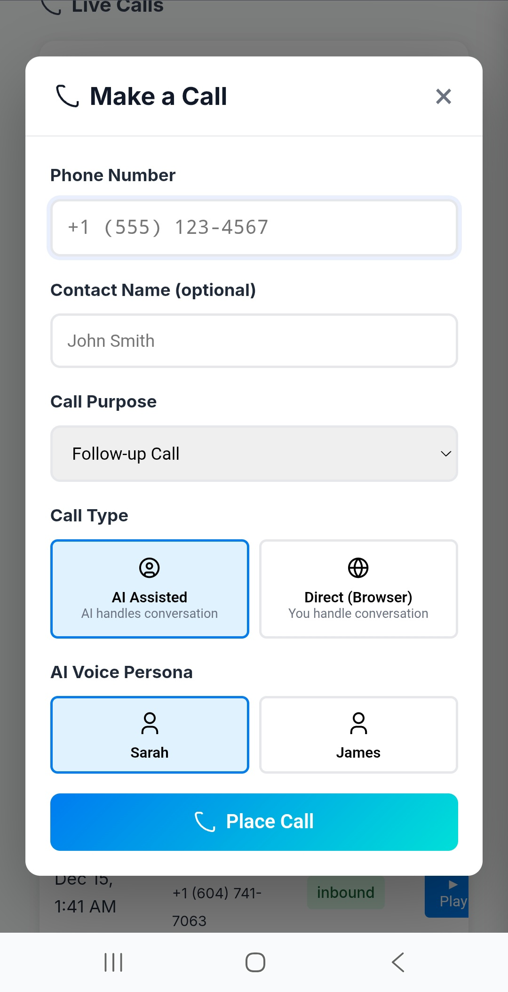Select the Direct (Browser) call type
508x992 pixels.
coord(358,589)
